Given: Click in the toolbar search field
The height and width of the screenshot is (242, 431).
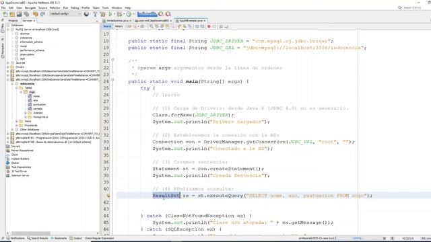Looking at the screenshot, I should pyautogui.click(x=412, y=7).
